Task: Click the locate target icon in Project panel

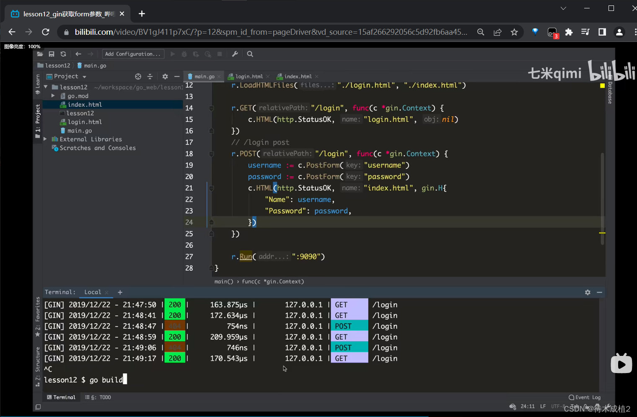Action: pyautogui.click(x=138, y=77)
